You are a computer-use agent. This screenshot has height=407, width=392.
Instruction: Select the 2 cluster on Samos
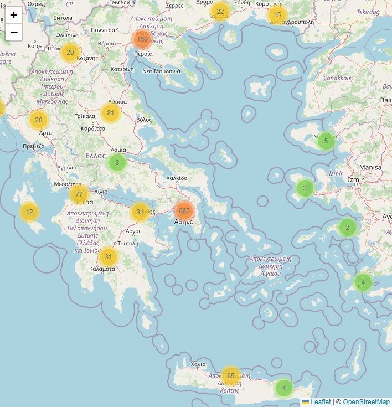347,228
